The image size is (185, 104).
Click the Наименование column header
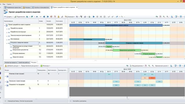pyautogui.click(x=21, y=21)
